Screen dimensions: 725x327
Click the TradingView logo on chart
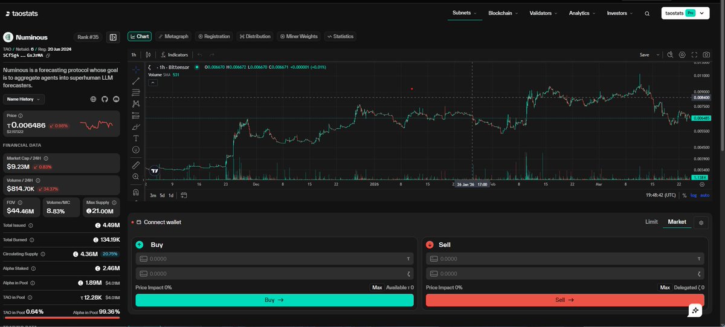point(155,171)
